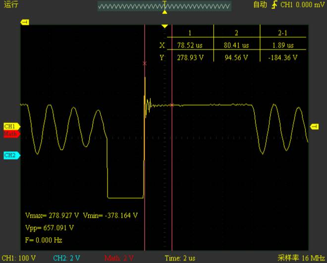The image size is (327, 263).
Task: Open the CH1 100 V scale setting
Action: 19,258
